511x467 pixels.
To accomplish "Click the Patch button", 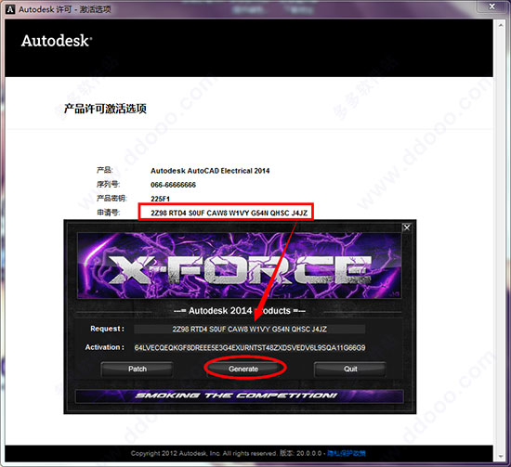I will coord(138,369).
